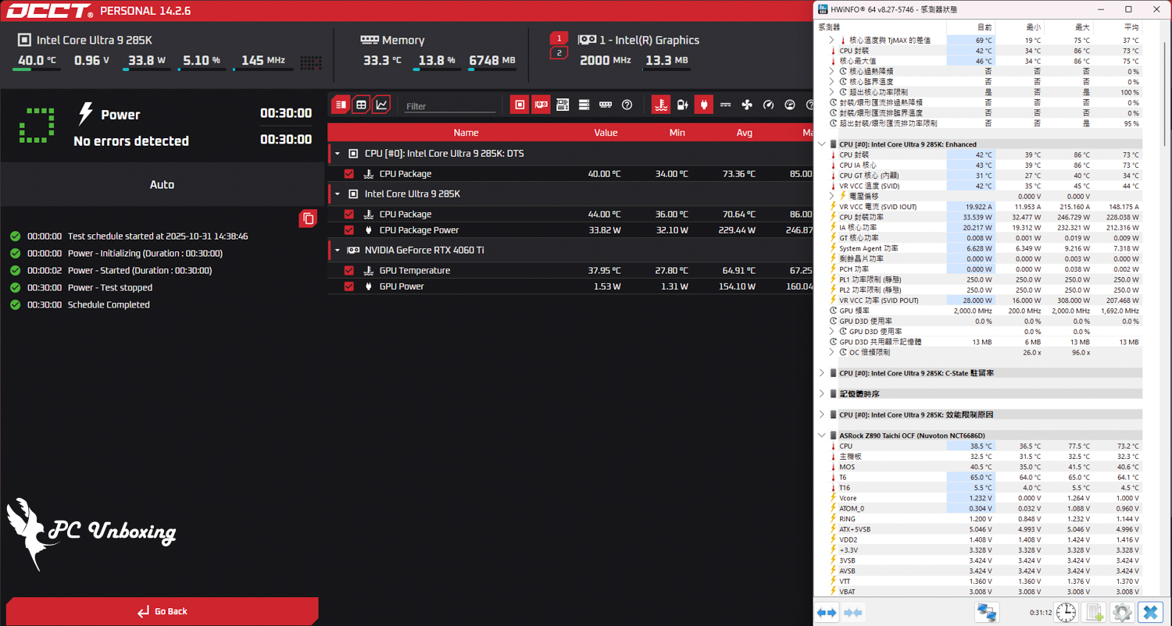Uncheck the GPU Power checkbox
1172x626 pixels.
pos(349,286)
